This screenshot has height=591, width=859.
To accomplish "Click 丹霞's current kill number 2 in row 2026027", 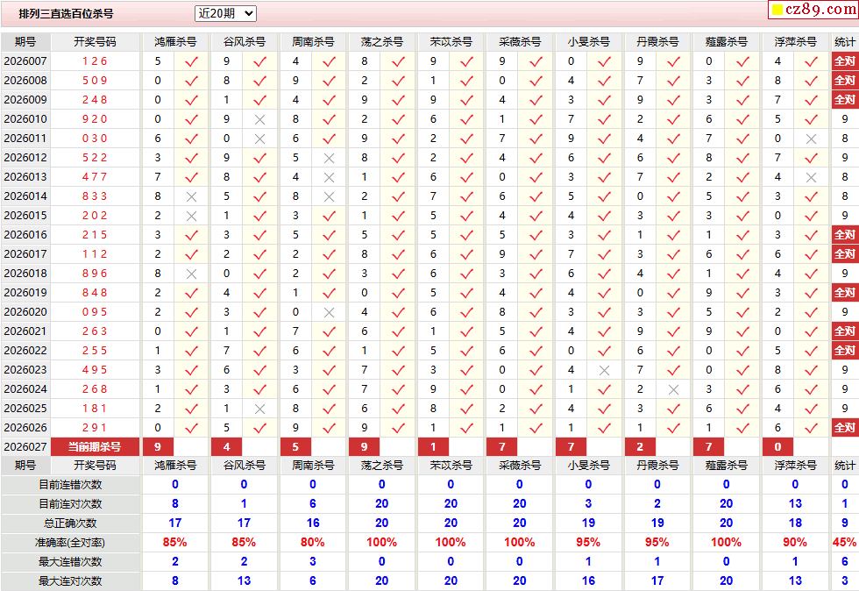I will (x=640, y=447).
